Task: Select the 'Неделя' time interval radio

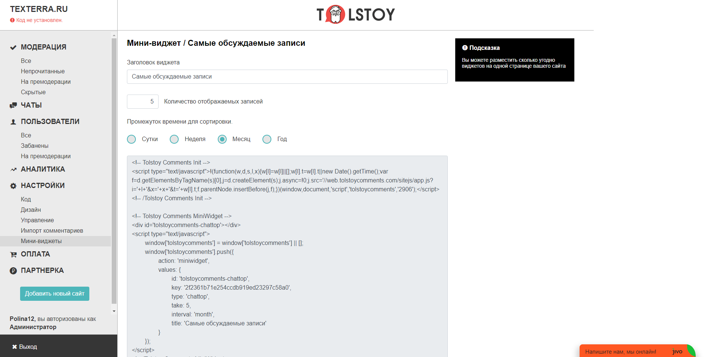Action: click(x=174, y=139)
